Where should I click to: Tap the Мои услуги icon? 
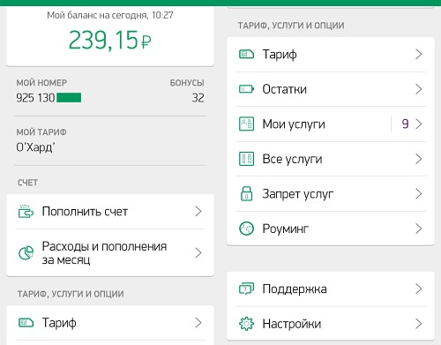coord(246,124)
